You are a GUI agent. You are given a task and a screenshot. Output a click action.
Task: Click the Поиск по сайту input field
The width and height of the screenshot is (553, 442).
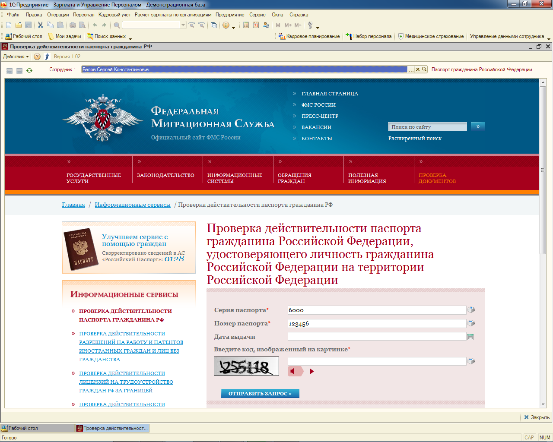pos(427,127)
